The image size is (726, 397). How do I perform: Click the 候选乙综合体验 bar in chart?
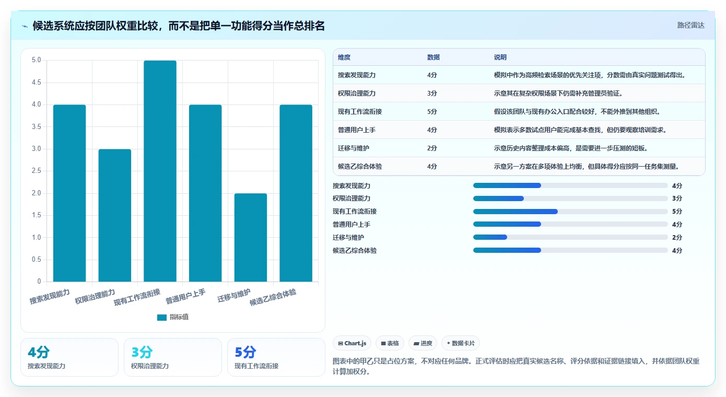click(296, 193)
